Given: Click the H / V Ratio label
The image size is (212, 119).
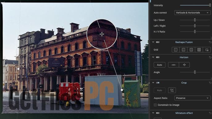Looking at the screenshot, I should (159, 31).
